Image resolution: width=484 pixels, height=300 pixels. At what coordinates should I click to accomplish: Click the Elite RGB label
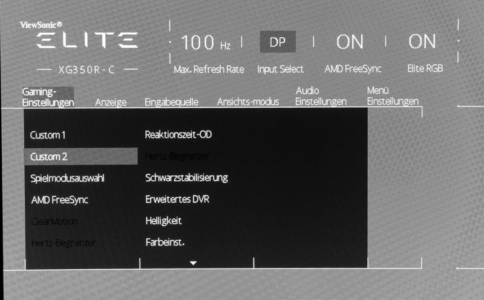pyautogui.click(x=425, y=68)
